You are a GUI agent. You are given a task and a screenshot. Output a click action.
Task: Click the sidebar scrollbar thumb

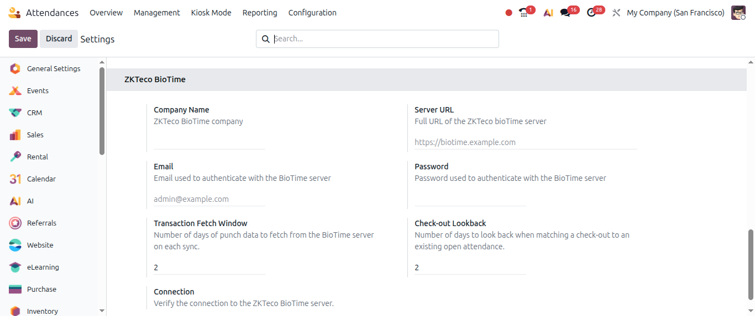coord(102,111)
